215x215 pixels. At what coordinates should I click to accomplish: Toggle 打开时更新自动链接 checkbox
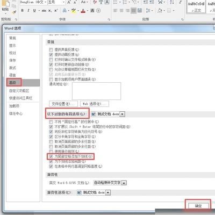pyautogui.click(x=51, y=64)
